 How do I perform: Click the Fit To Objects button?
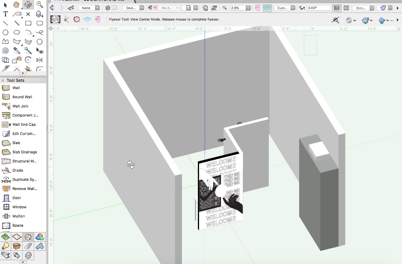tap(214, 8)
